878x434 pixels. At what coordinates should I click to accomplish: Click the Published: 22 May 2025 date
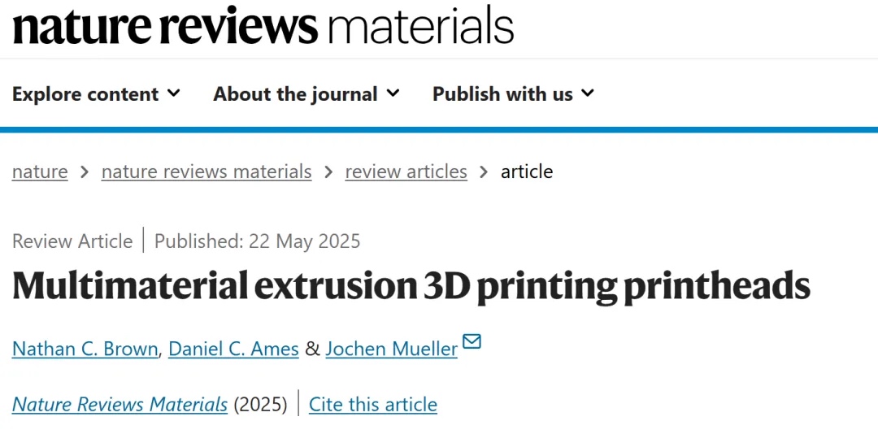(257, 241)
